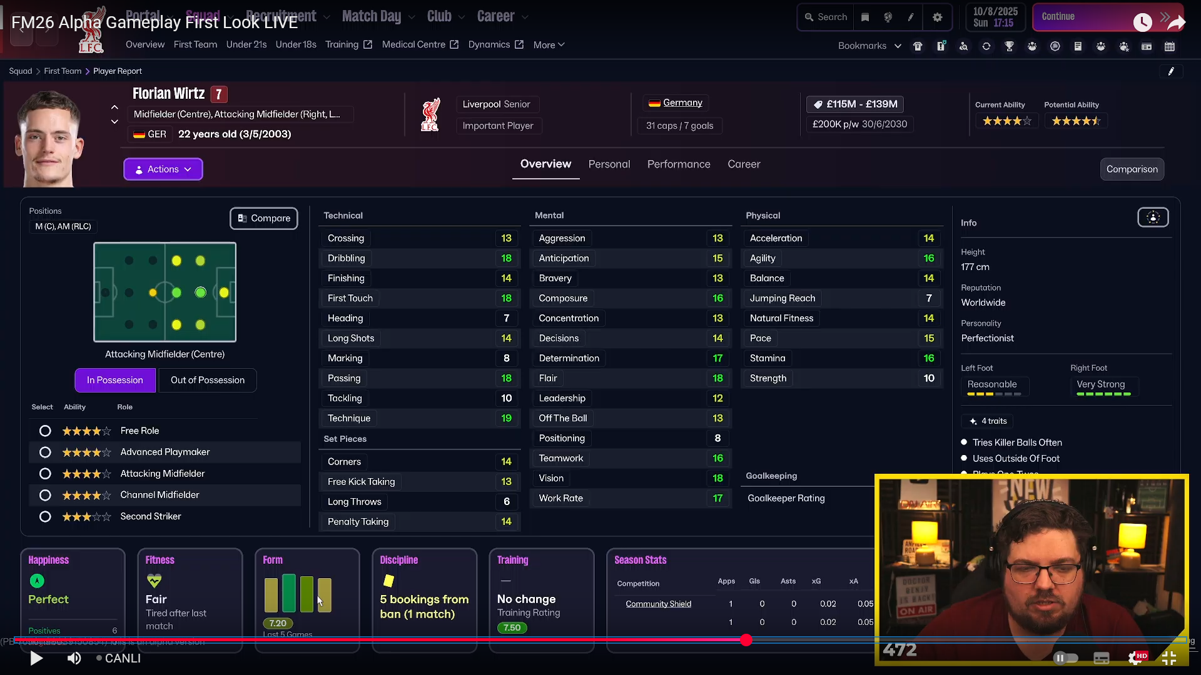Image resolution: width=1201 pixels, height=675 pixels.
Task: Expand the More menu
Action: pos(548,45)
